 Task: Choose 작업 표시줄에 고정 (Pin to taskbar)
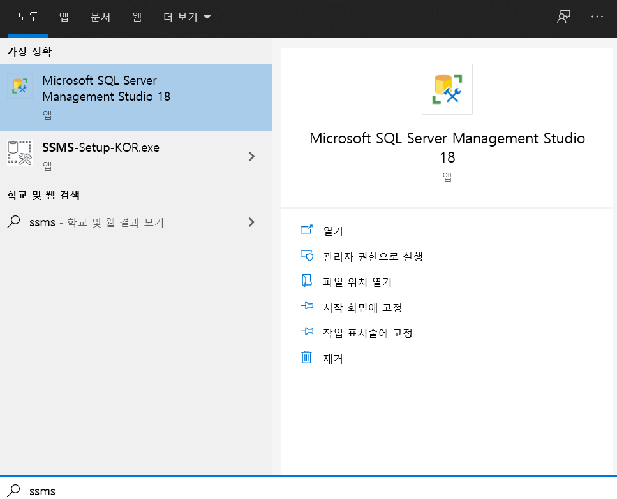368,333
